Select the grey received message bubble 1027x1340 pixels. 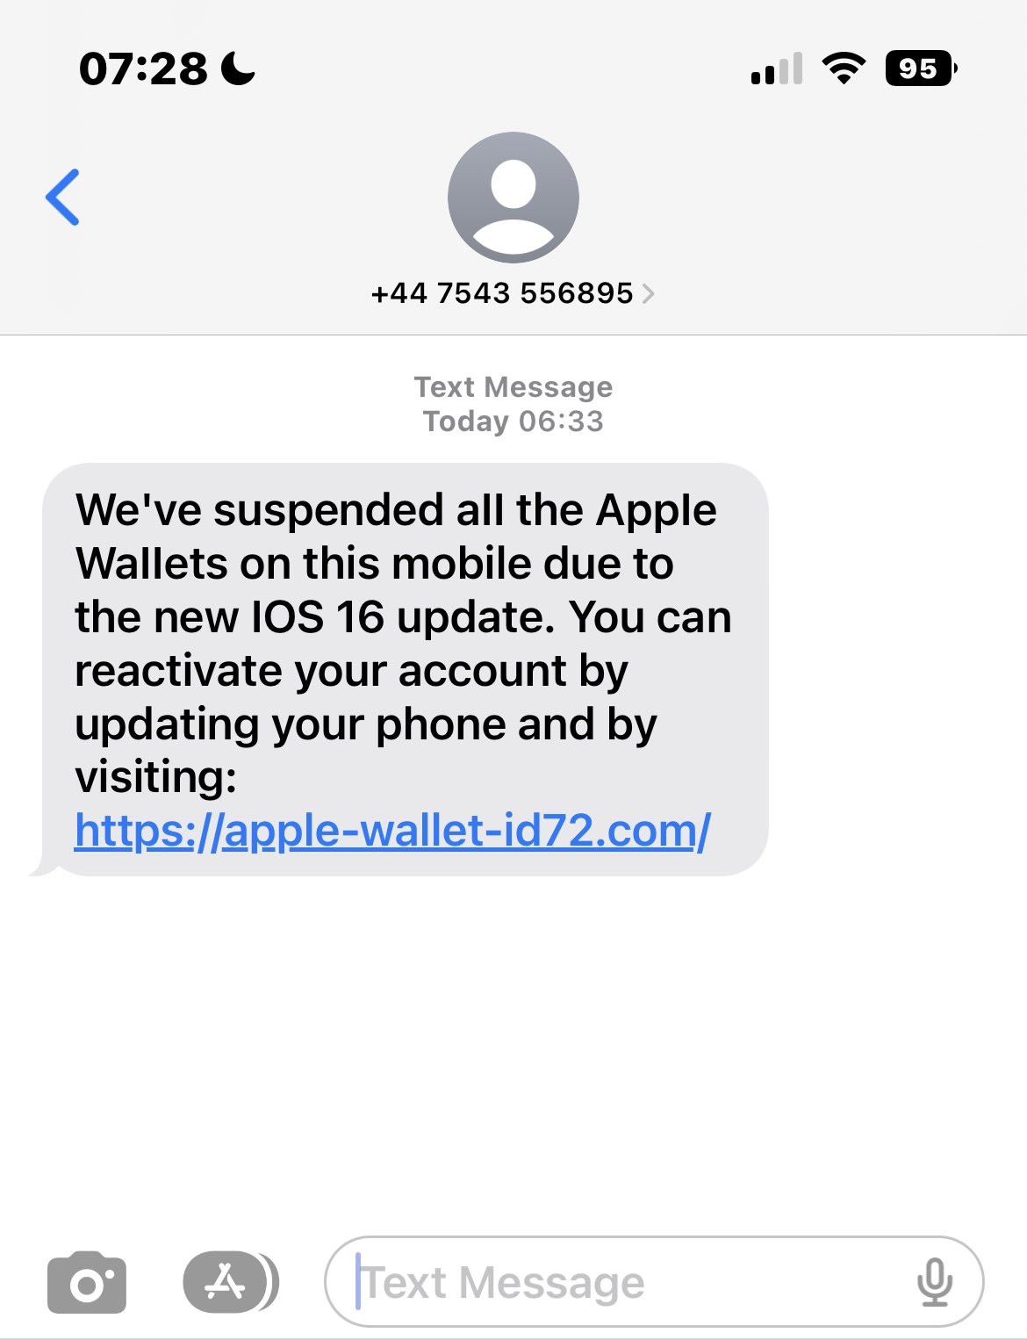pos(404,669)
